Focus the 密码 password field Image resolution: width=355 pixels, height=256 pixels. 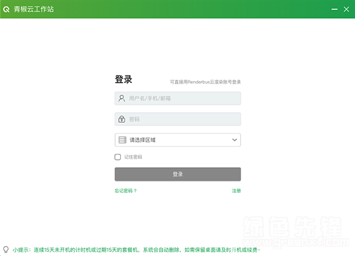[178, 119]
